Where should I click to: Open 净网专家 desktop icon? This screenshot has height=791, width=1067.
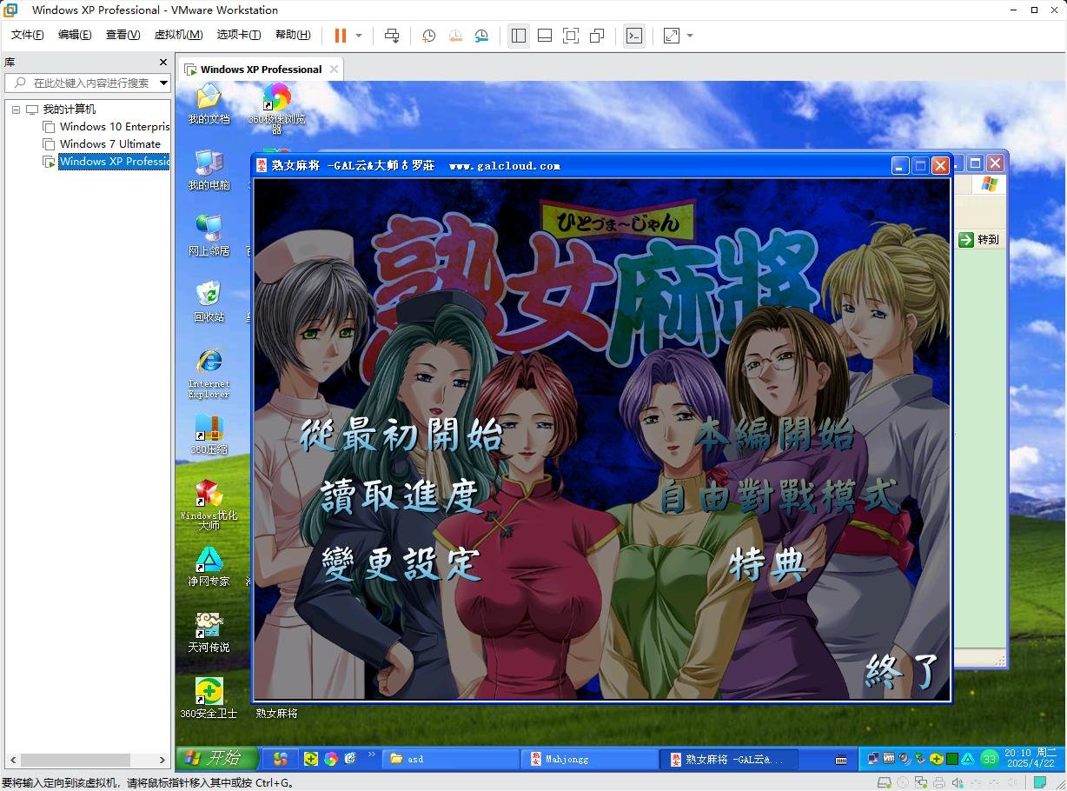coord(209,566)
